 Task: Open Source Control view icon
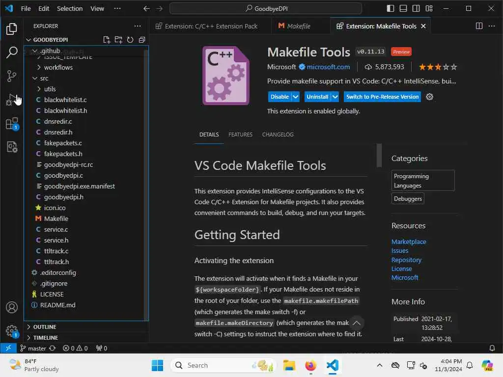[12, 76]
